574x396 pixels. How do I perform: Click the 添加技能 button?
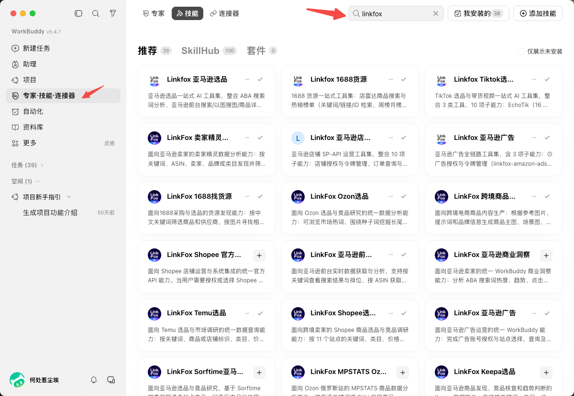coord(538,13)
